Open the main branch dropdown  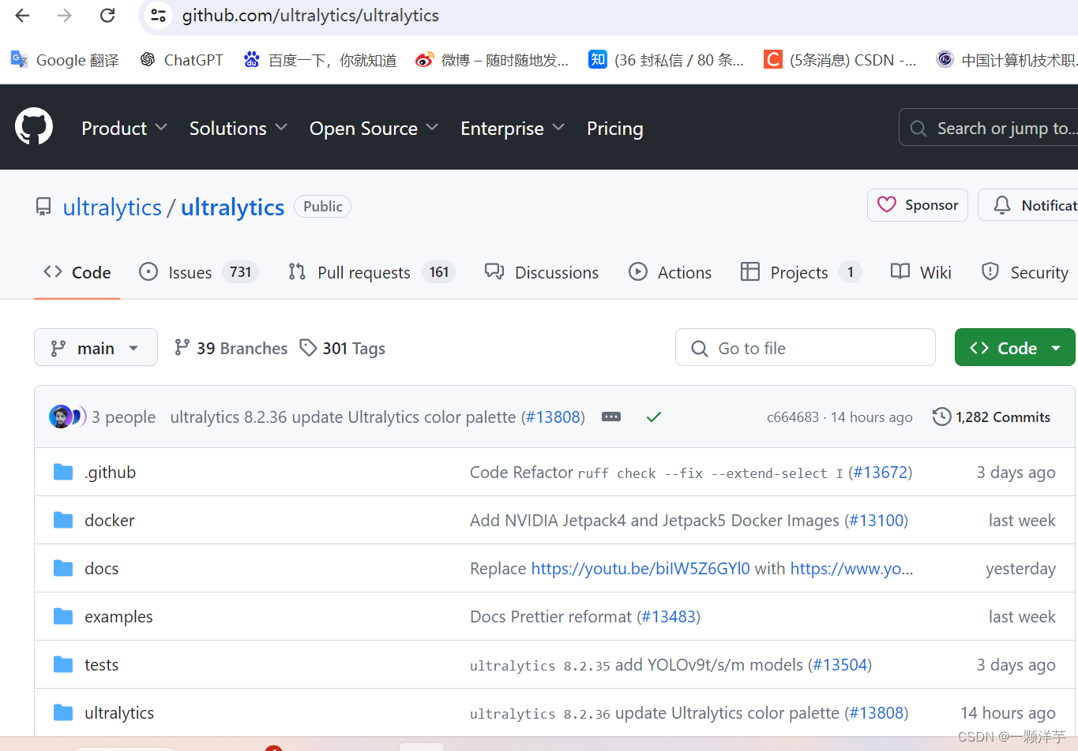tap(96, 348)
